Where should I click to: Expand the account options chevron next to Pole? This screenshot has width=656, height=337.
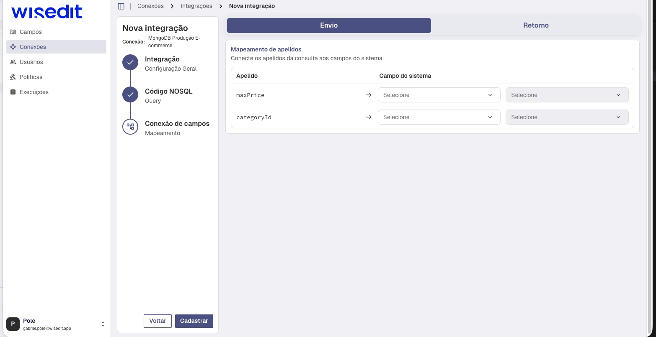(x=103, y=324)
